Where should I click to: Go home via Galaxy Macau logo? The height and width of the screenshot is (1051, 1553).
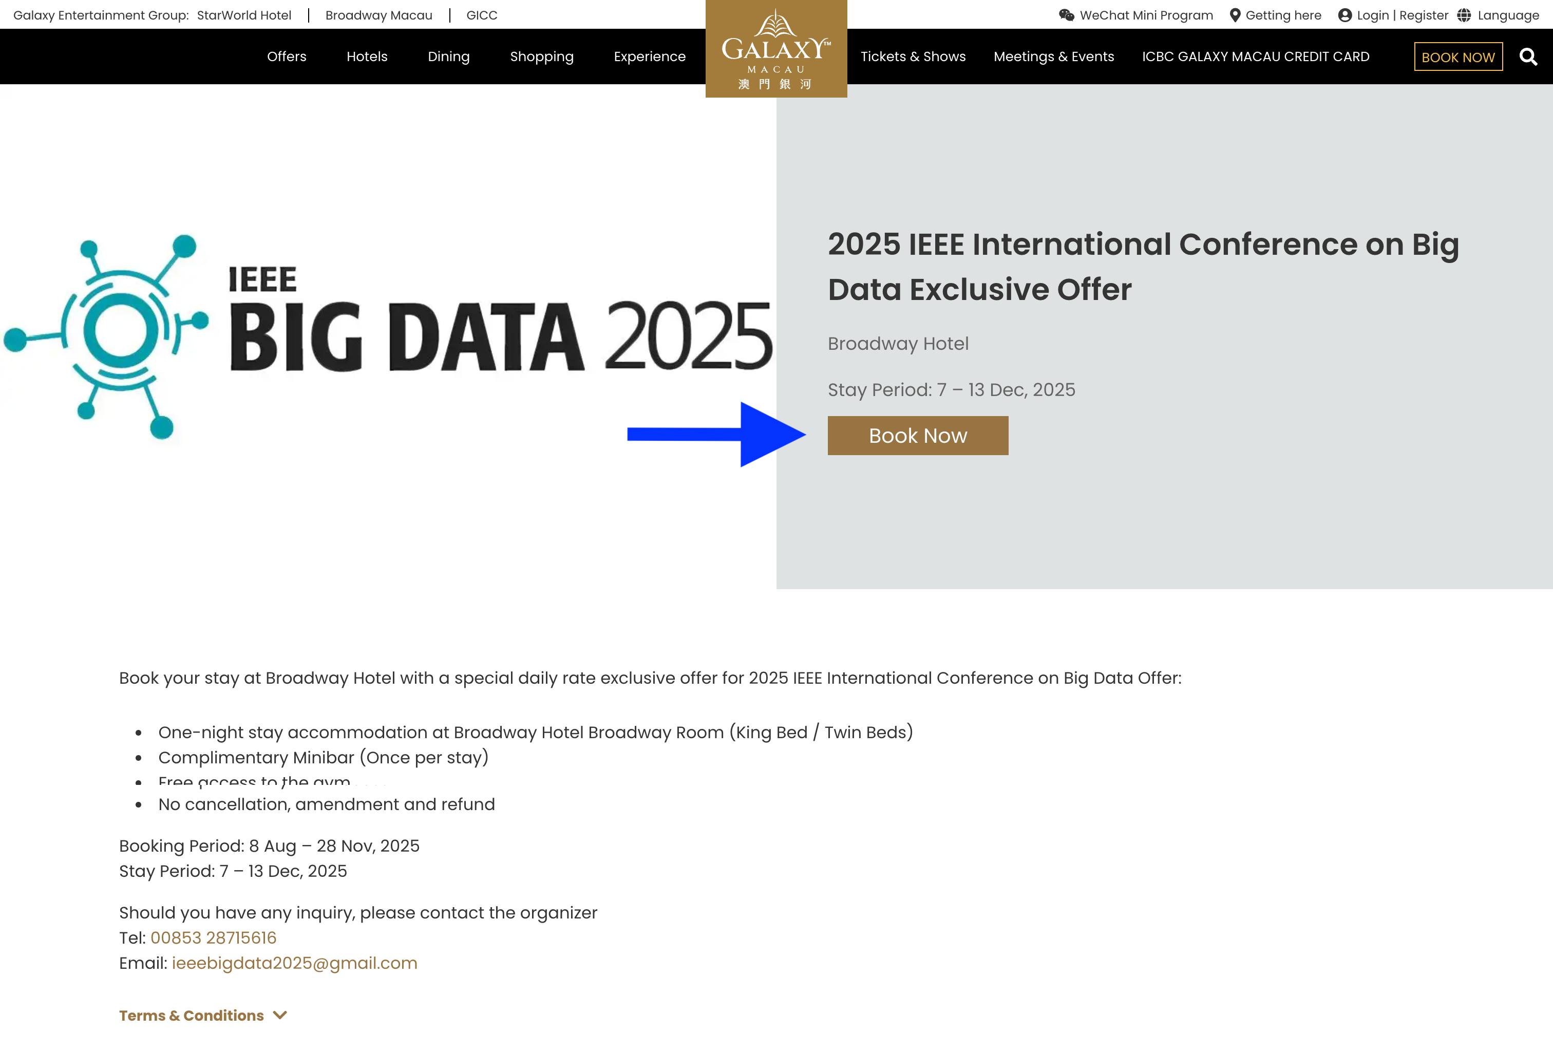pos(776,49)
